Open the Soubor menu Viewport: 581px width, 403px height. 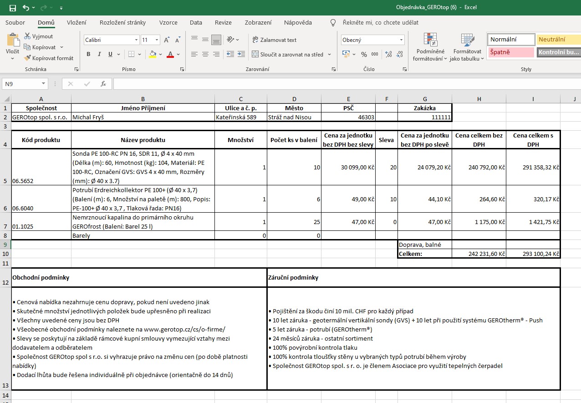tap(15, 22)
